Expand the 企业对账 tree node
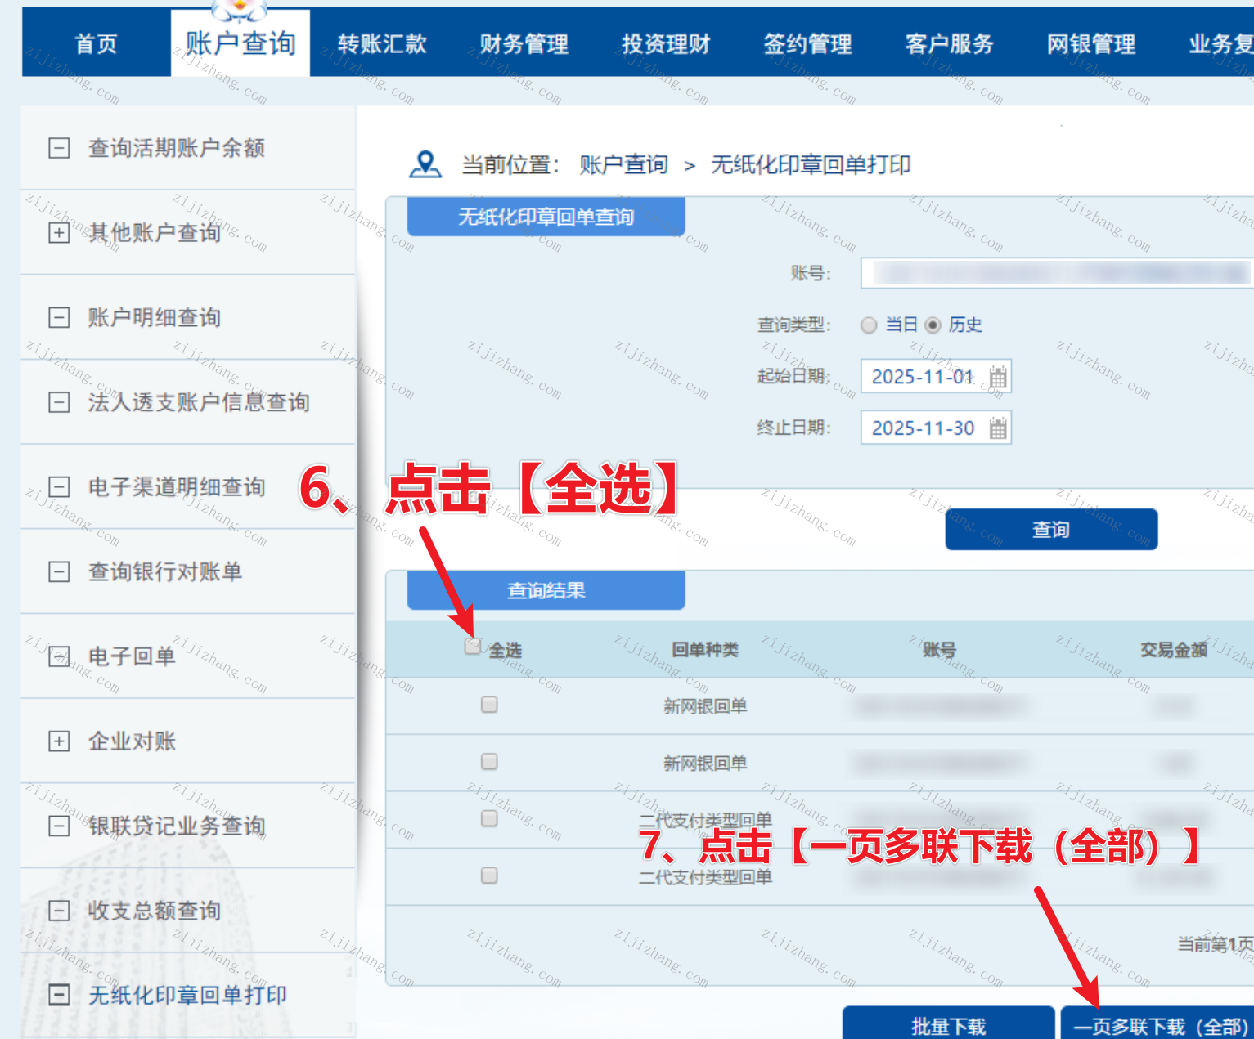 (59, 741)
